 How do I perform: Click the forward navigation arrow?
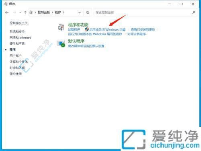(x=14, y=12)
